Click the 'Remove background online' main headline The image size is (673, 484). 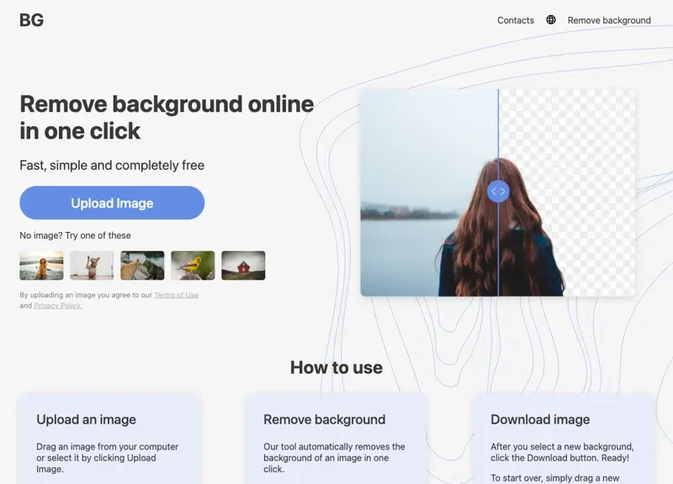tap(167, 118)
